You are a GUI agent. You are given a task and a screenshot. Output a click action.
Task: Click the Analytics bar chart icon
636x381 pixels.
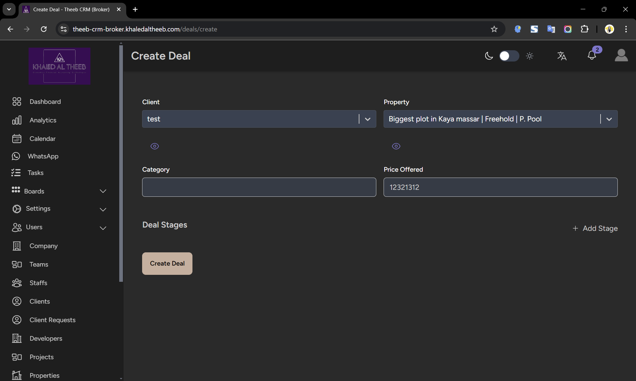pos(17,120)
